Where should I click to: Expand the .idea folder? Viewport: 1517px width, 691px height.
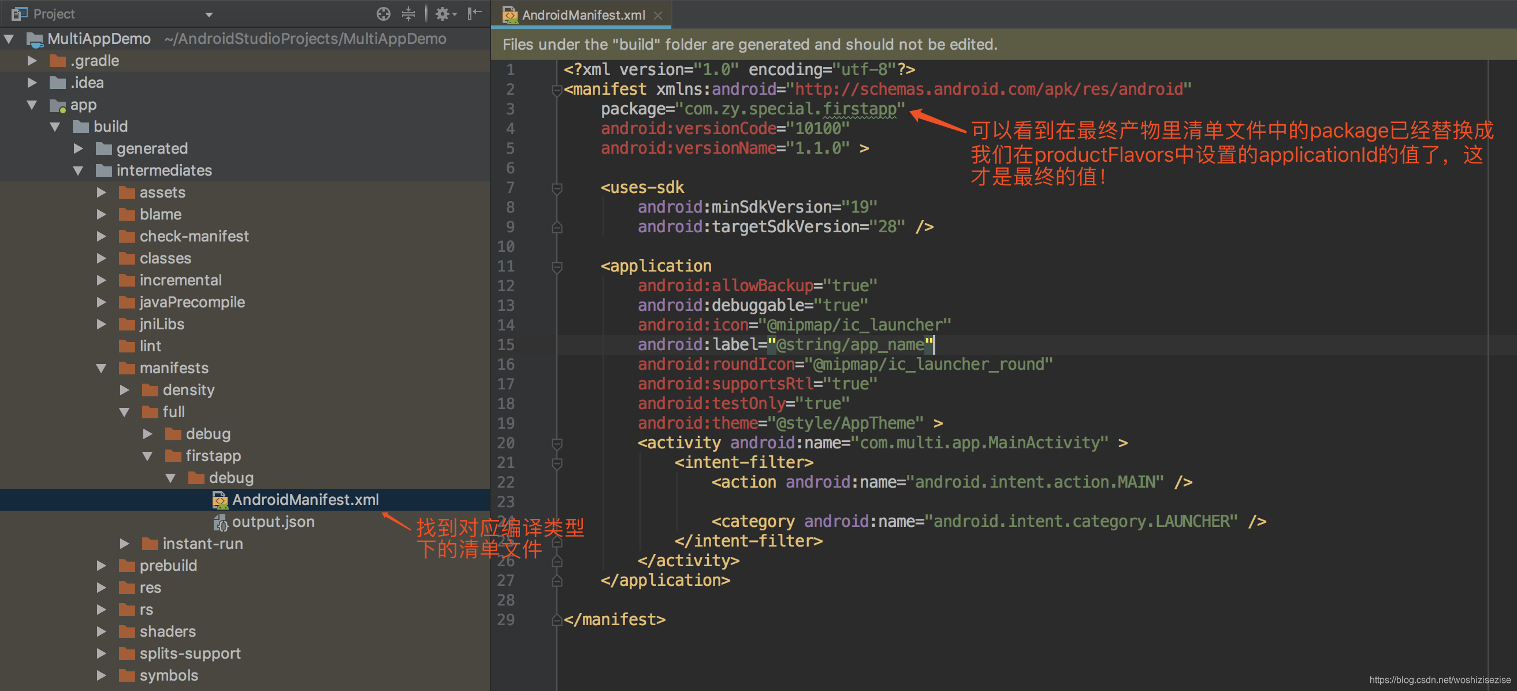pyautogui.click(x=32, y=83)
